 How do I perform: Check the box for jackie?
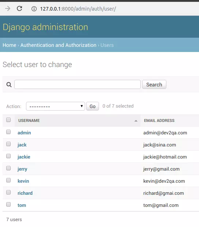(8, 156)
